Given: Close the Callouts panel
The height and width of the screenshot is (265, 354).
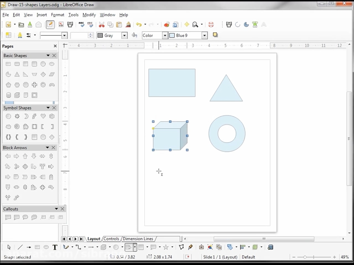Looking at the screenshot, I should pos(62,208).
